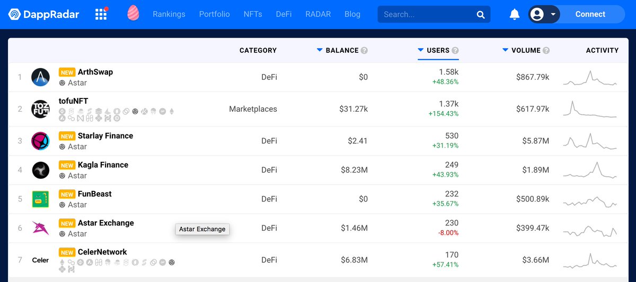Screen dimensions: 636x282
Task: Click the ArthSwap logo icon
Action: (x=40, y=77)
